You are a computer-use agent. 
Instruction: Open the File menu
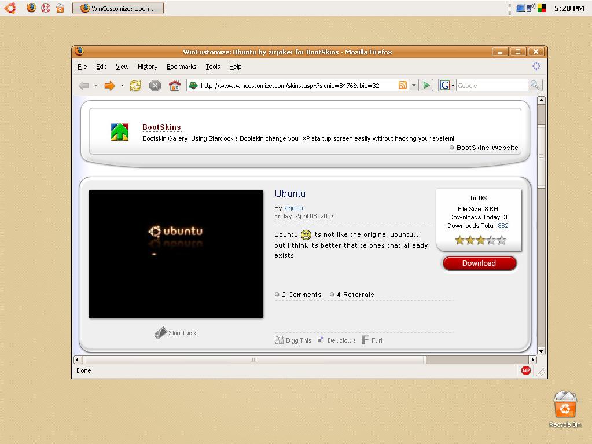pyautogui.click(x=82, y=67)
